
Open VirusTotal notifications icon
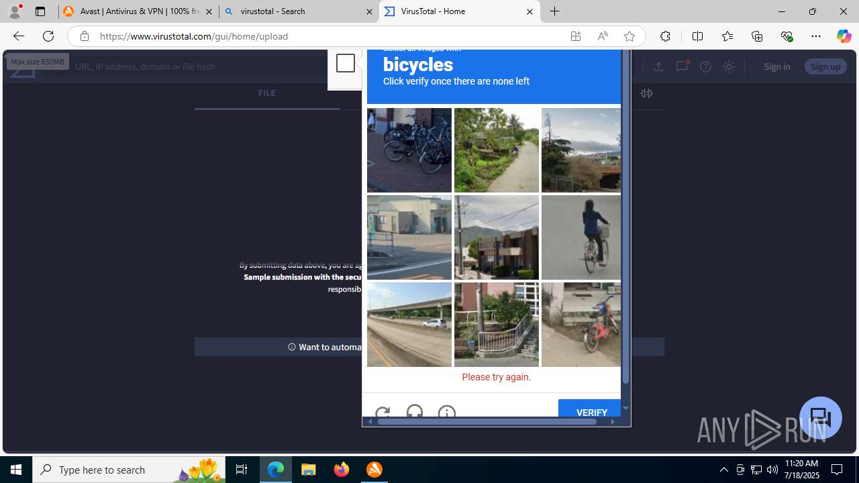point(682,66)
